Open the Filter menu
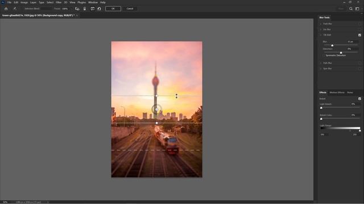The height and width of the screenshot is (204, 364). click(x=59, y=2)
